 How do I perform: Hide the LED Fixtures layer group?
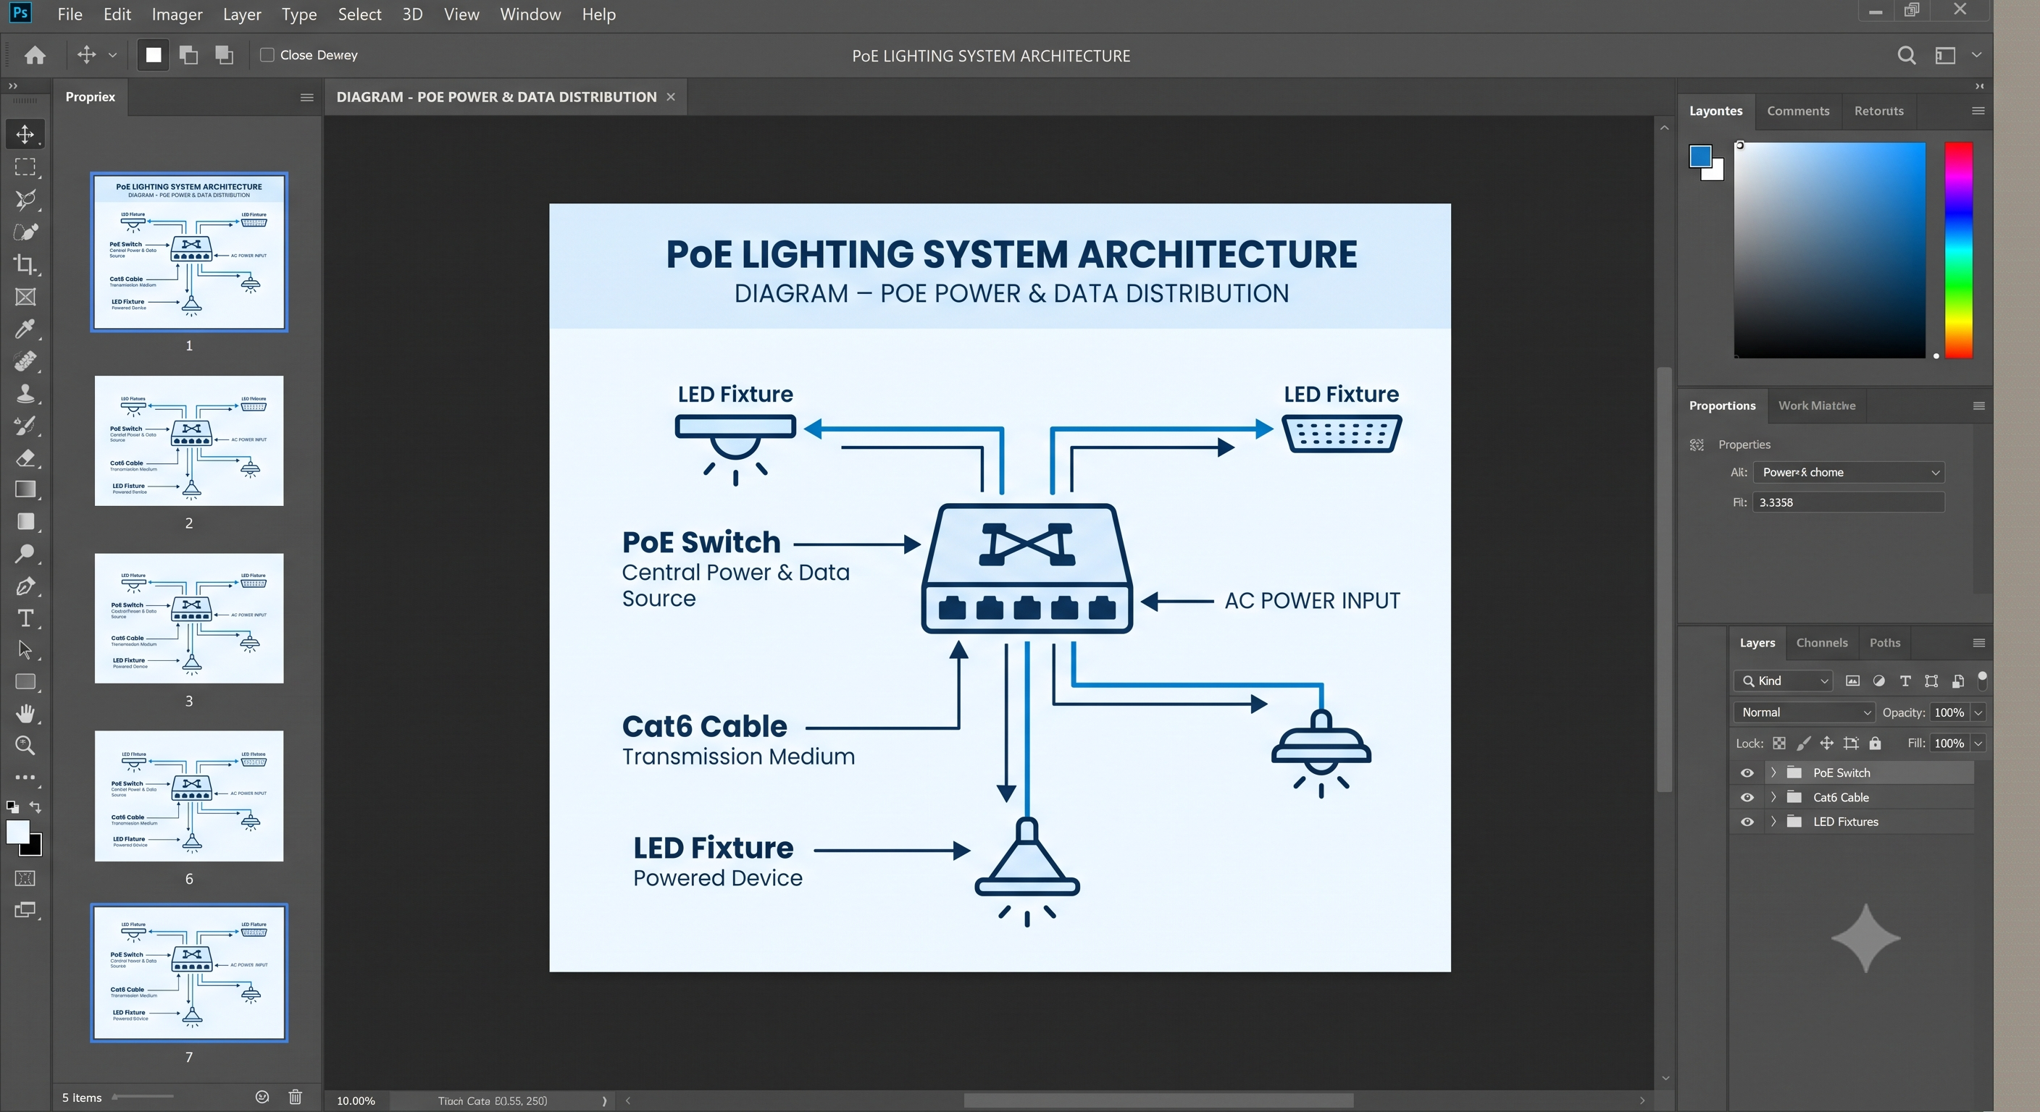pos(1747,822)
